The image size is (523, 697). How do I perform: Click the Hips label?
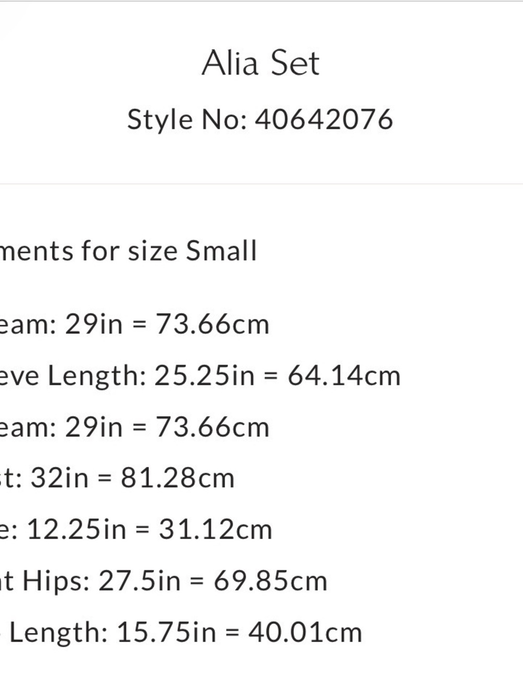click(55, 580)
